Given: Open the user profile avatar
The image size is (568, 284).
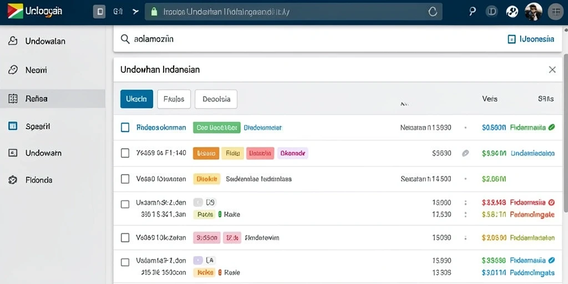Looking at the screenshot, I should point(533,12).
